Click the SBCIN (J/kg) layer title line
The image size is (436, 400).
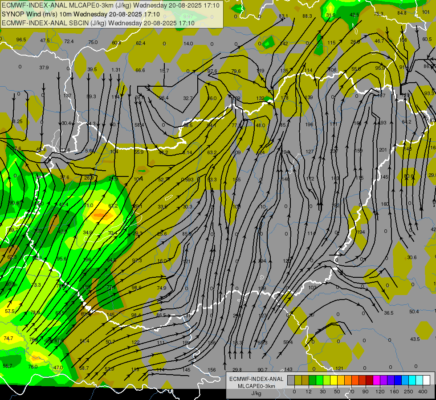pyautogui.click(x=98, y=23)
